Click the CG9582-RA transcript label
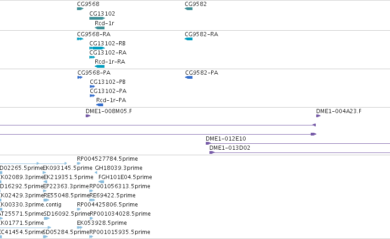Image resolution: width=390 pixels, height=239 pixels. click(x=202, y=34)
